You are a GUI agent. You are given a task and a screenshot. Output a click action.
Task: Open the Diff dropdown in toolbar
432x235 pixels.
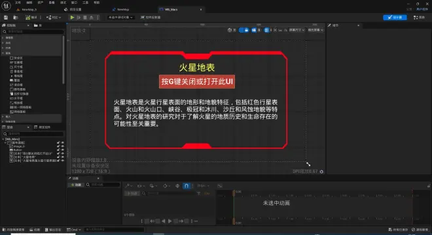coord(54,18)
